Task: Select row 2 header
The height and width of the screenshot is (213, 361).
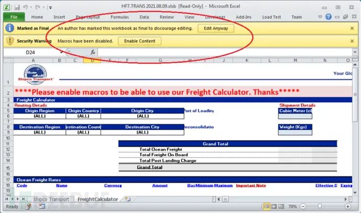Action: click(x=8, y=93)
